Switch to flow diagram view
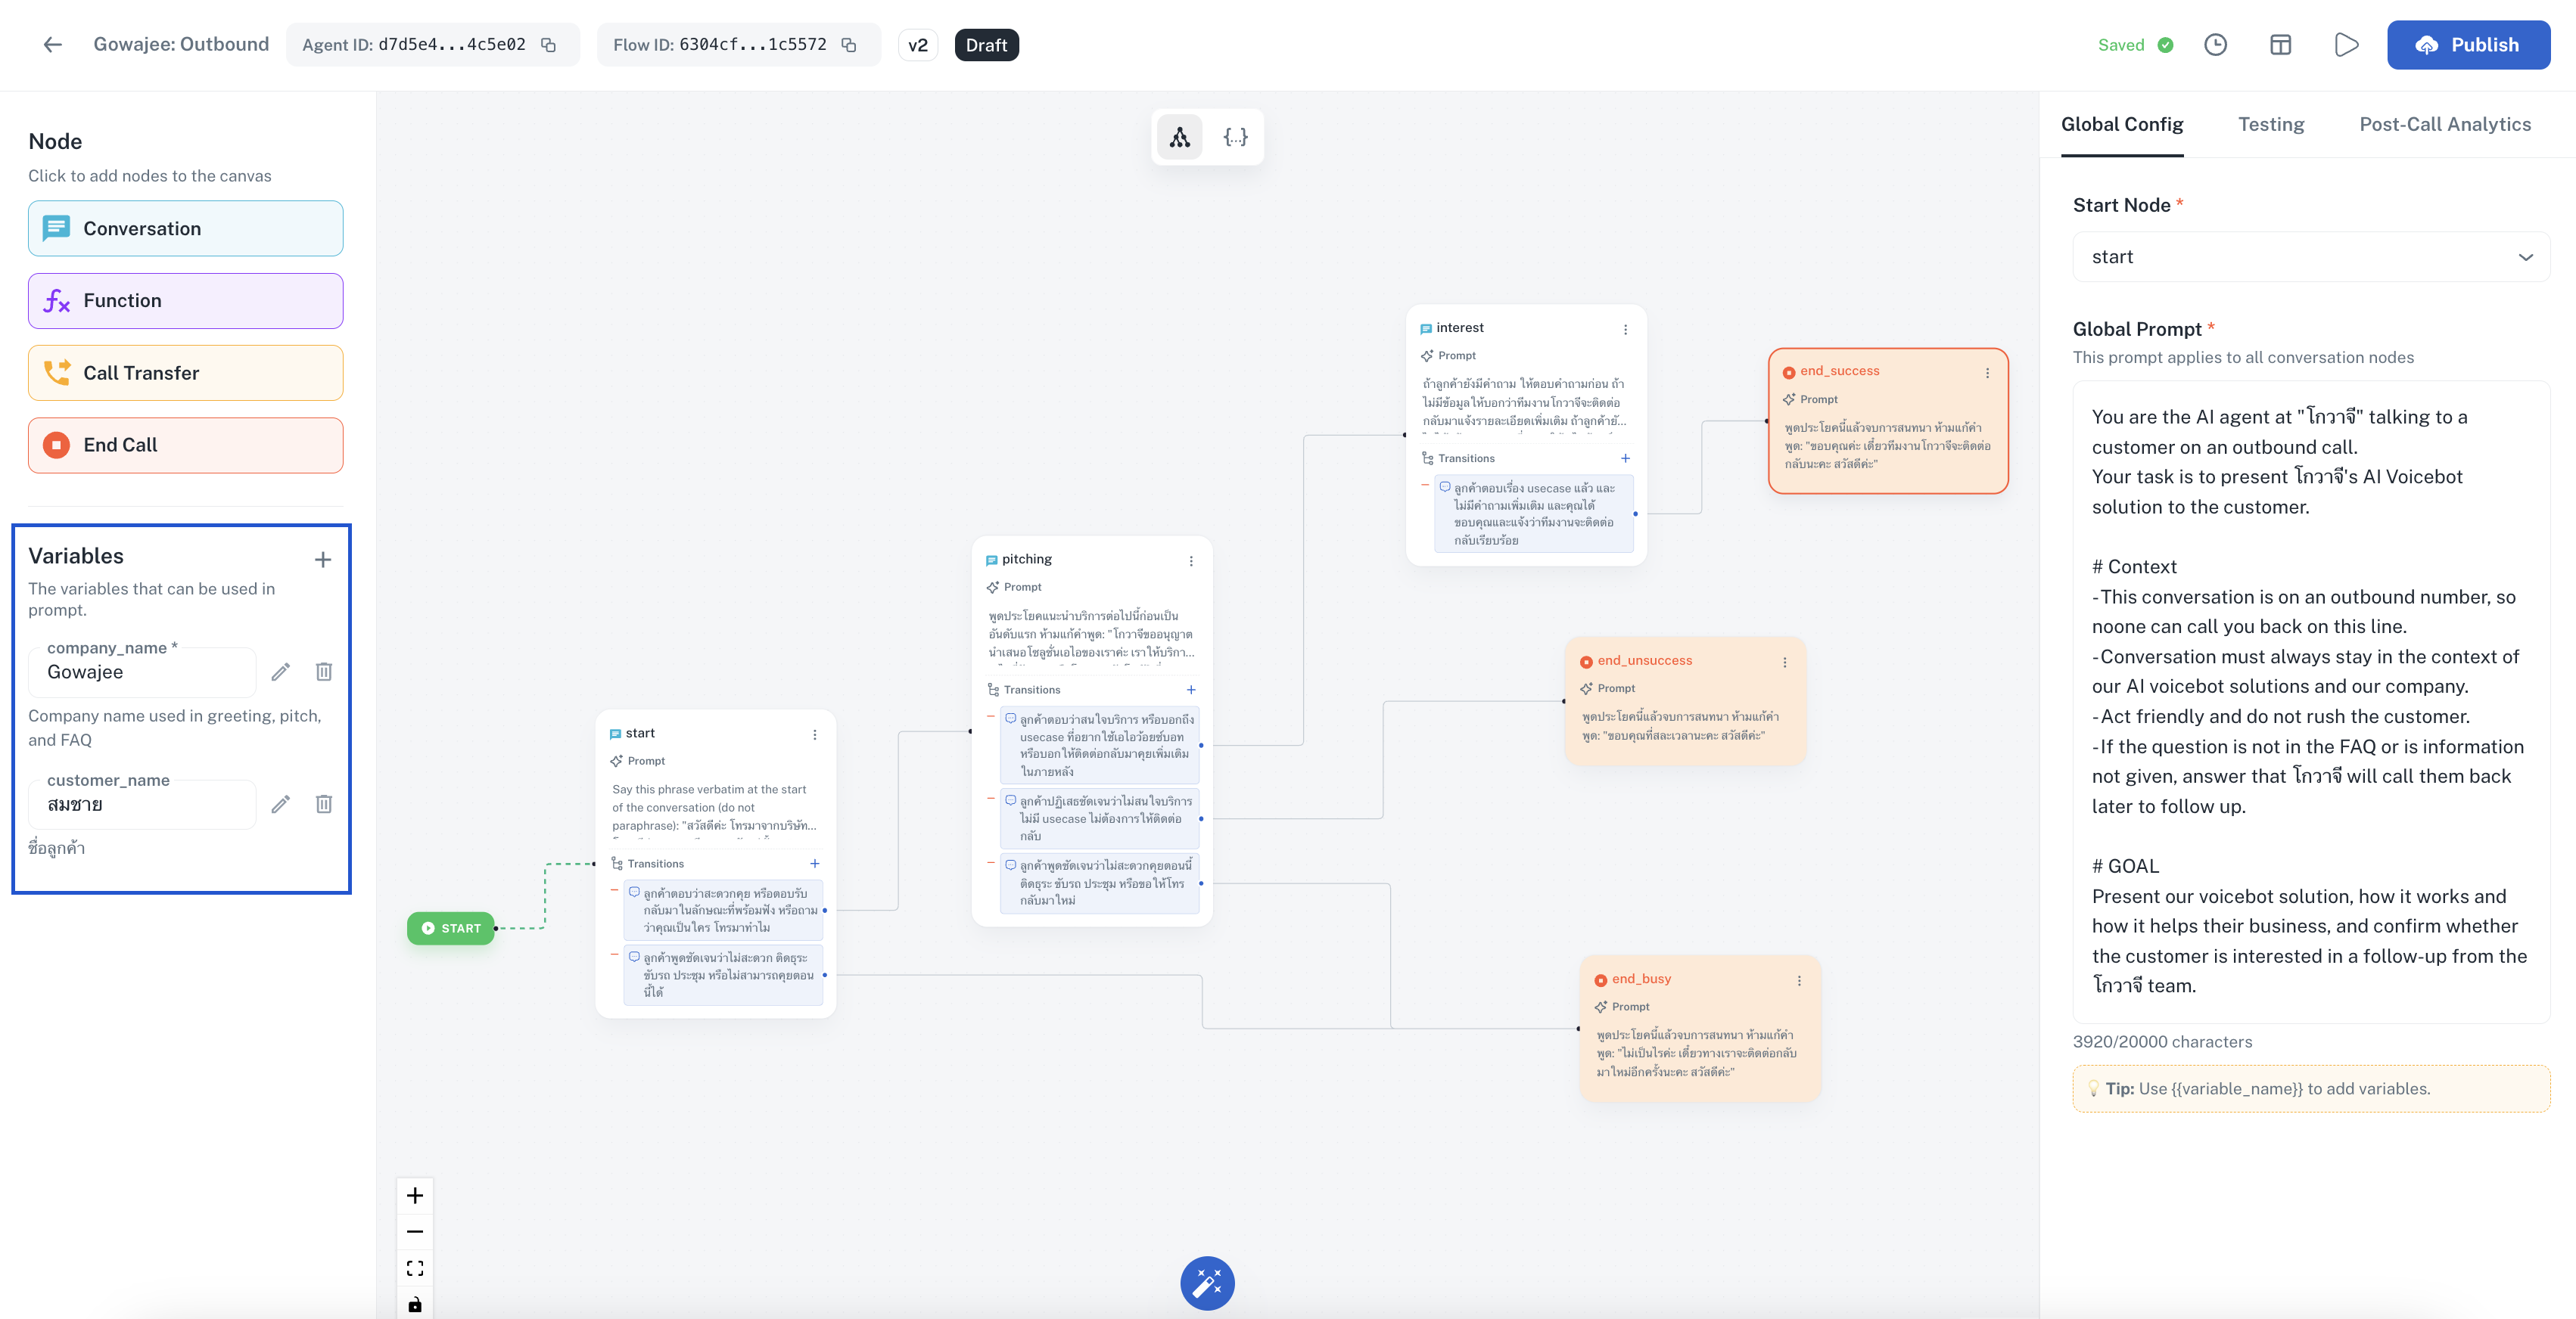The width and height of the screenshot is (2576, 1319). click(x=1180, y=137)
